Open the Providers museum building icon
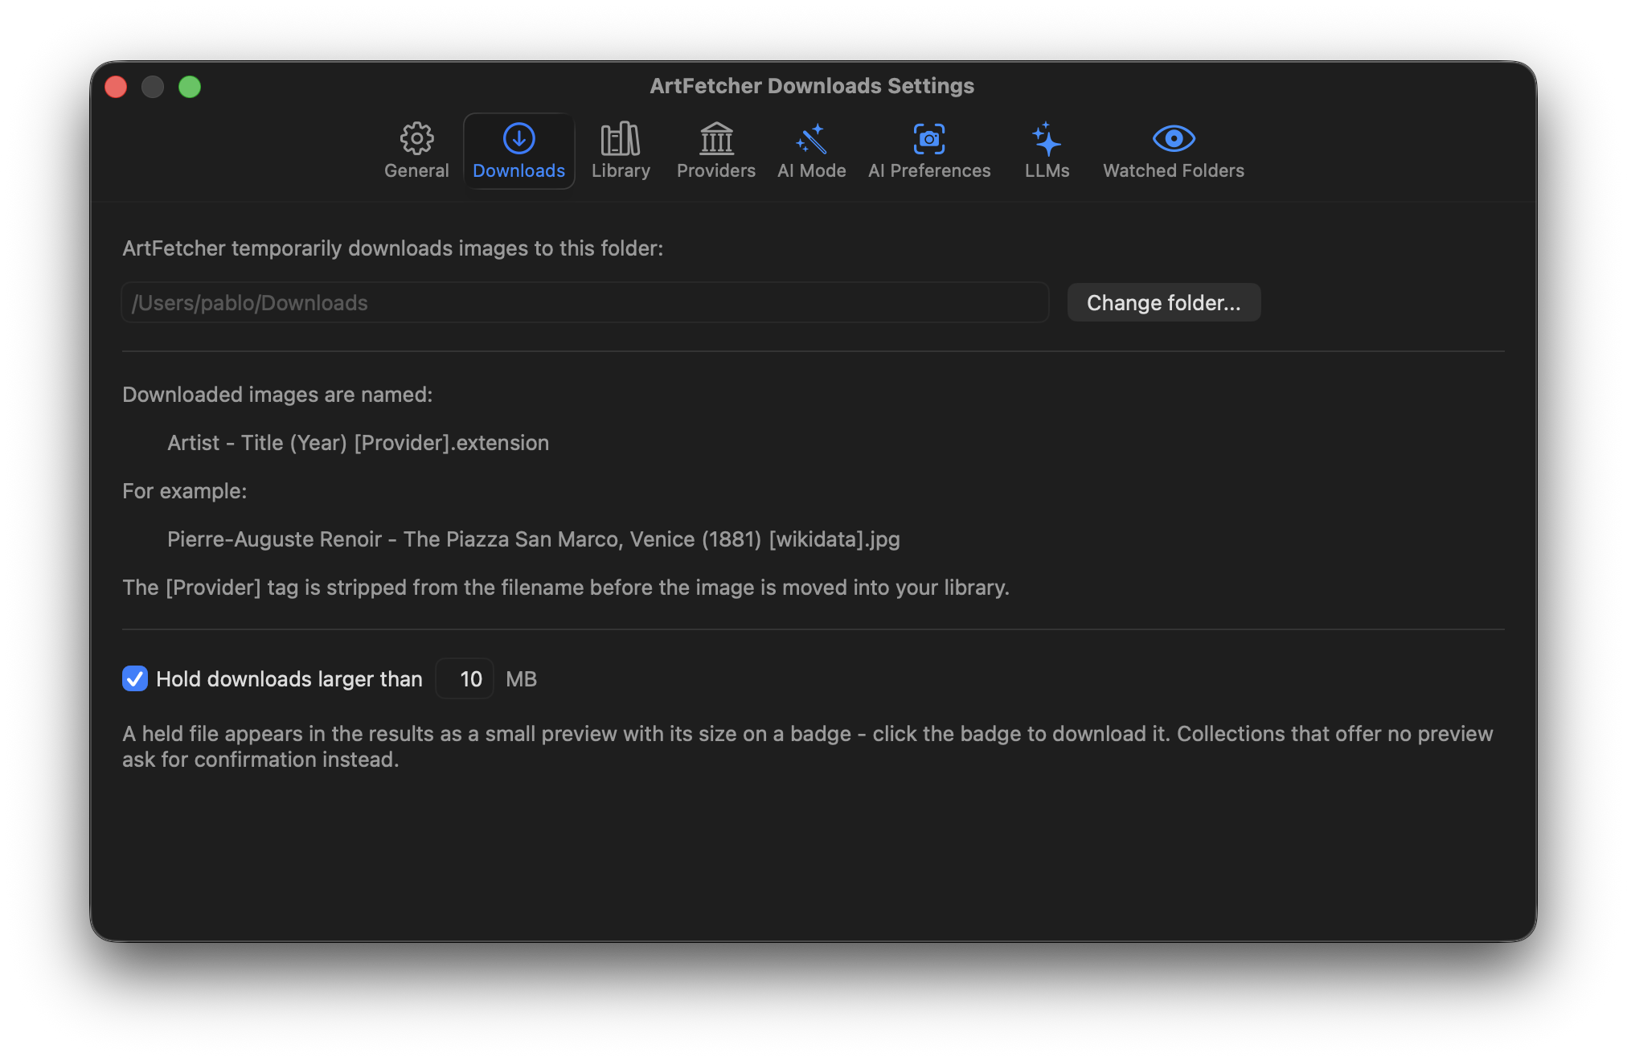The width and height of the screenshot is (1627, 1061). point(716,139)
